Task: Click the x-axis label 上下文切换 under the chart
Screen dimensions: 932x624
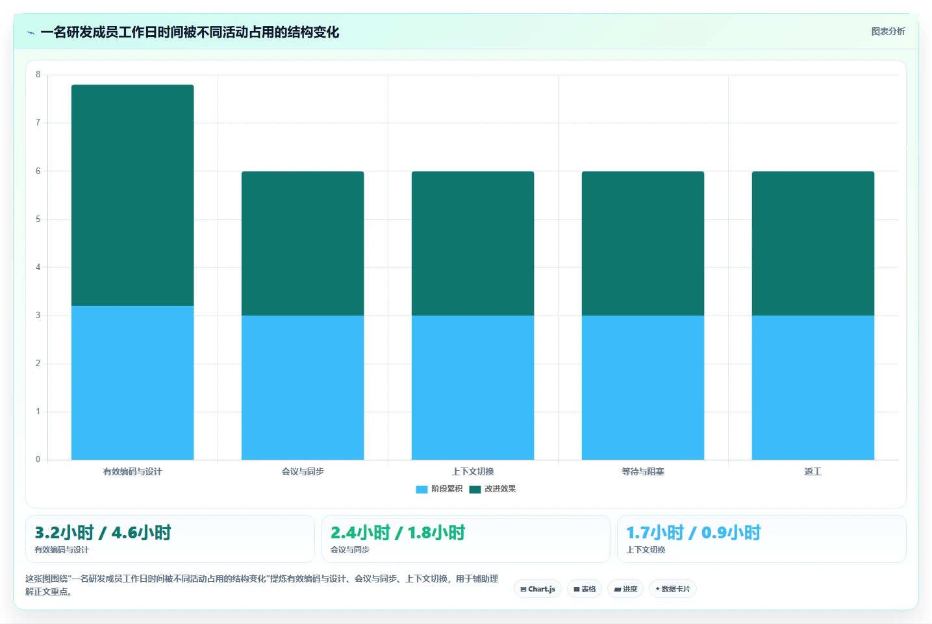Action: coord(473,471)
